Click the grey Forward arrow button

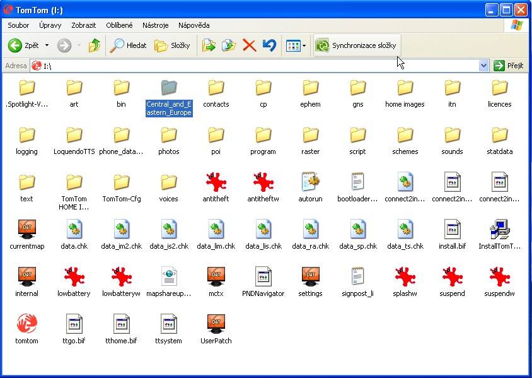[x=64, y=45]
